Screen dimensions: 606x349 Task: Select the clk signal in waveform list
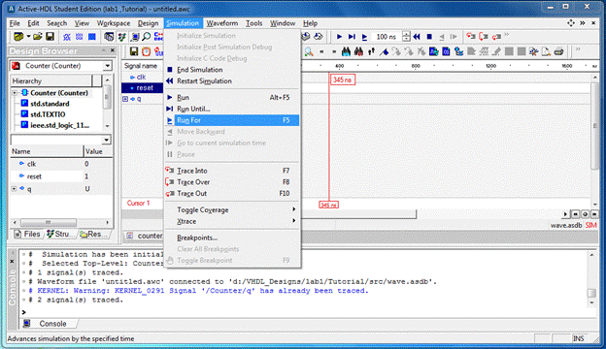point(142,78)
